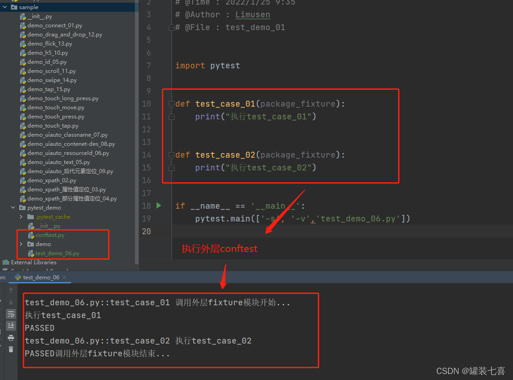Open conftest.py in project tree
The width and height of the screenshot is (513, 380).
tap(50, 235)
